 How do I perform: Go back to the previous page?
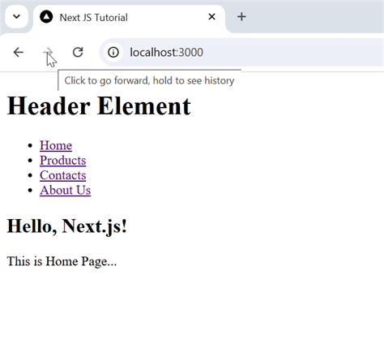click(19, 52)
